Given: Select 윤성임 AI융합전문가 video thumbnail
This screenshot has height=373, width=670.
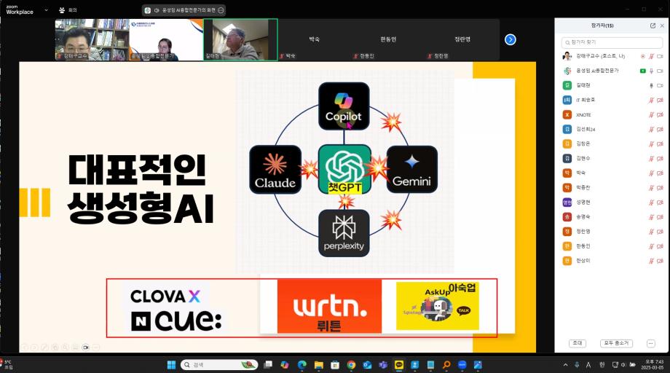Looking at the screenshot, I should pyautogui.click(x=166, y=39).
